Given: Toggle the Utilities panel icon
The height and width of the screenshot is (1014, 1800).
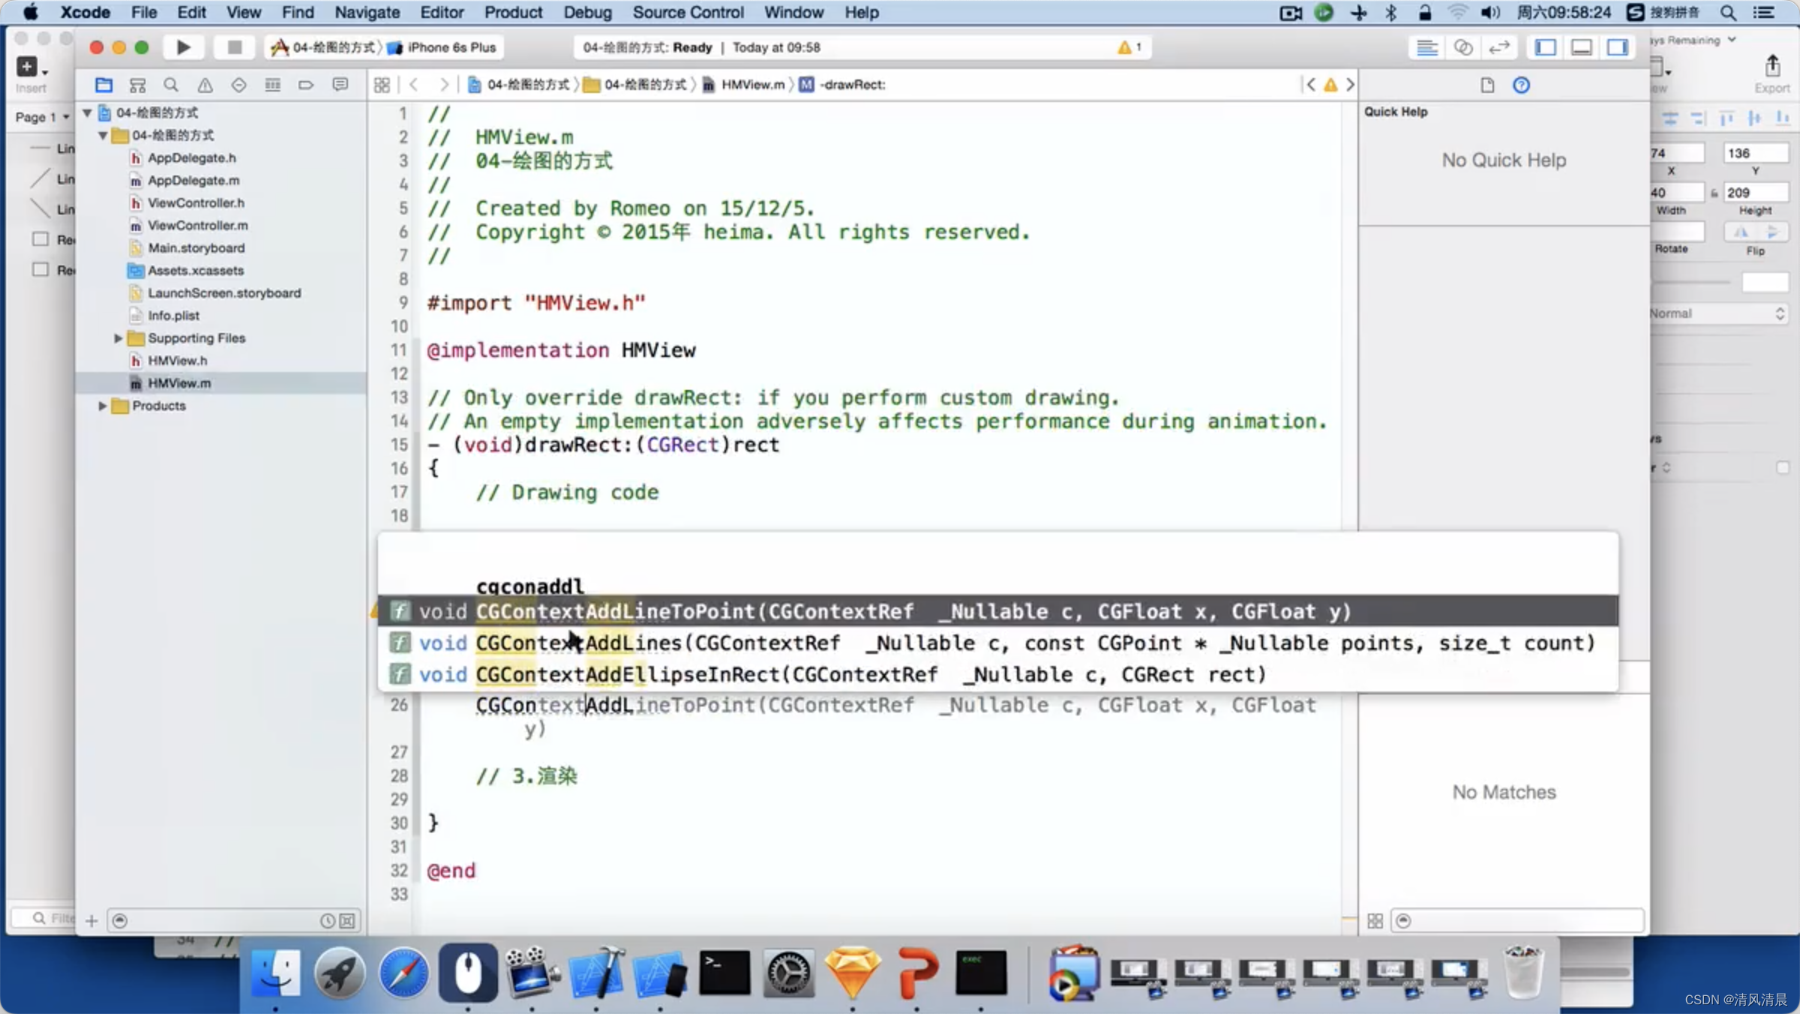Looking at the screenshot, I should coord(1619,47).
